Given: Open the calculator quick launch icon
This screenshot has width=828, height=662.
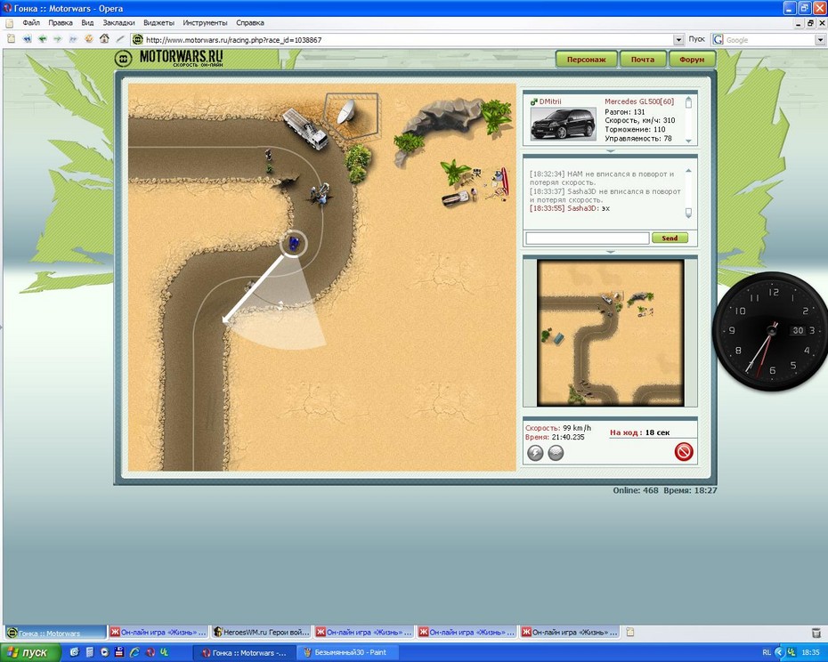Looking at the screenshot, I should click(89, 652).
